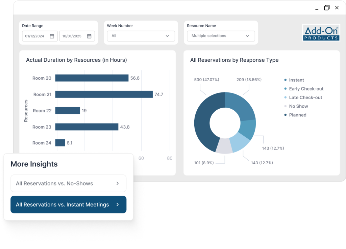This screenshot has width=346, height=249.
Task: Click the start date input field 01/12/2024
Action: (x=35, y=36)
